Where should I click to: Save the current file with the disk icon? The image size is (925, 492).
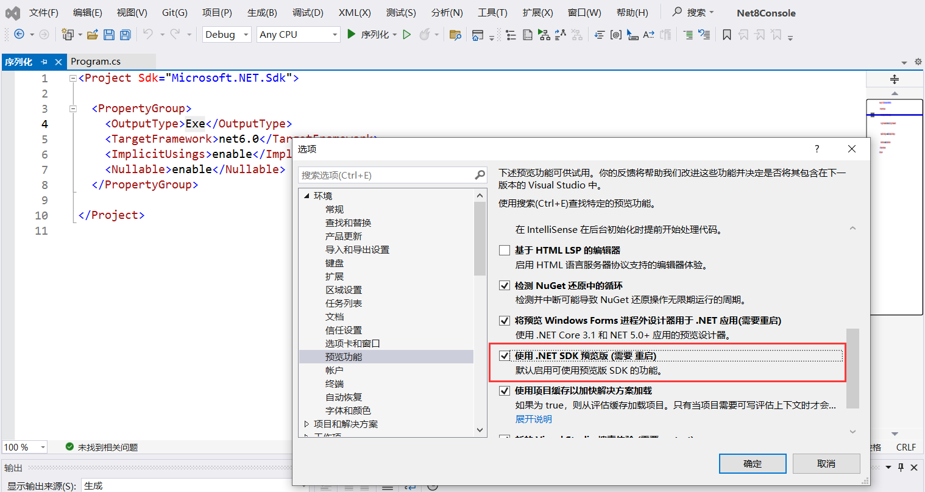109,35
